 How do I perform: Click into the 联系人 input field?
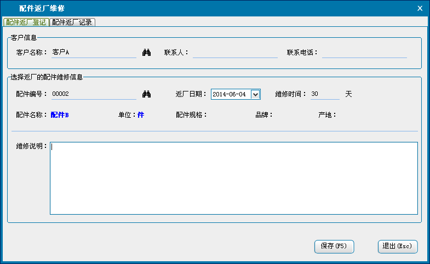[x=234, y=53]
